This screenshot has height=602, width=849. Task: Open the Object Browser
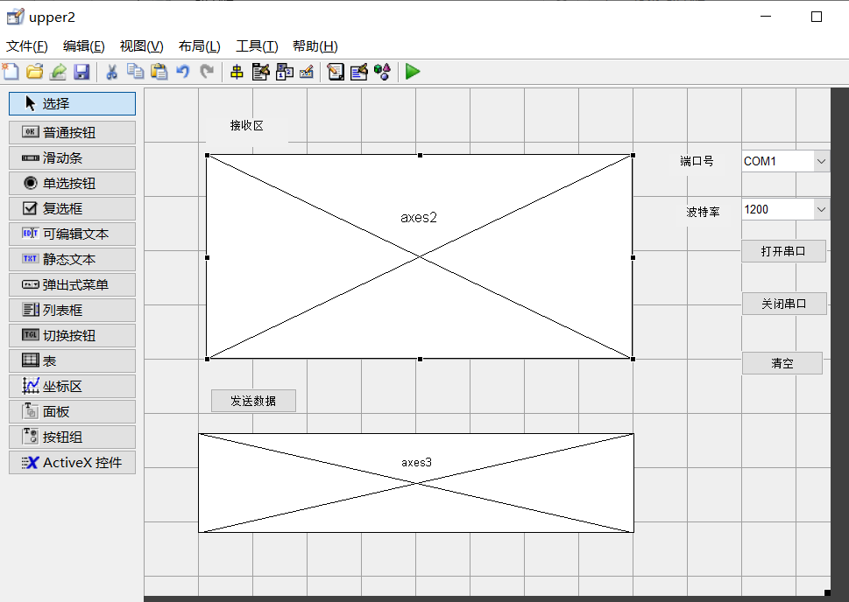382,72
